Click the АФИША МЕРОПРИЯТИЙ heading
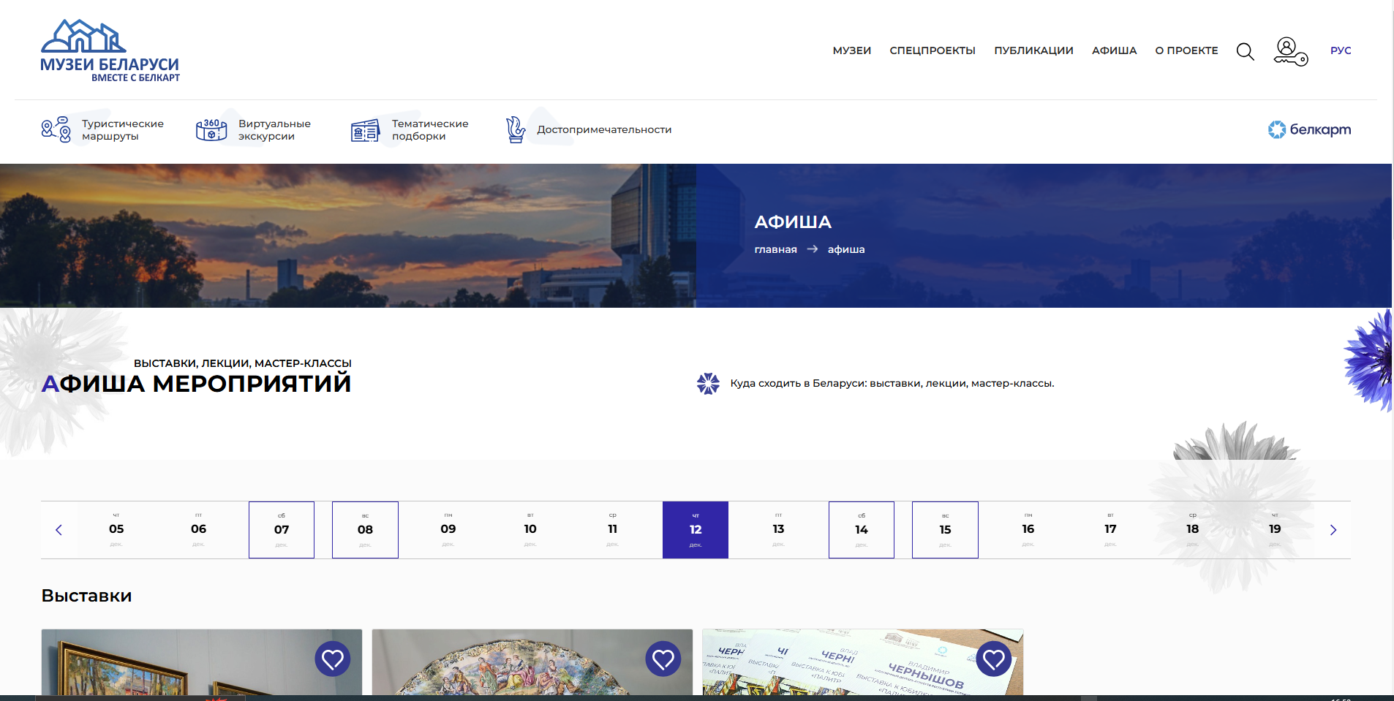 pos(196,384)
